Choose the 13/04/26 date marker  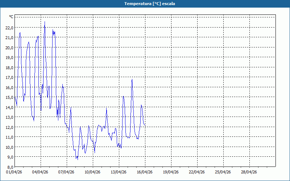[119, 172]
